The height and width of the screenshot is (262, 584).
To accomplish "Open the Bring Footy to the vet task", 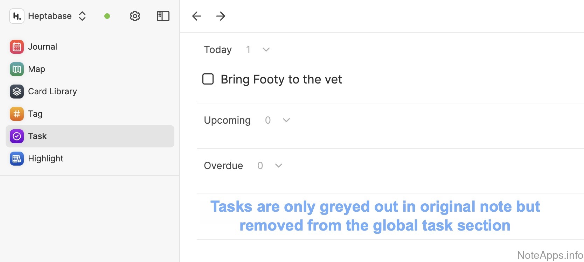I will [281, 79].
